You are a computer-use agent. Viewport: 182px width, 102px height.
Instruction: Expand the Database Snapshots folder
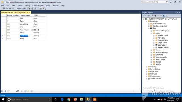click(x=149, y=26)
